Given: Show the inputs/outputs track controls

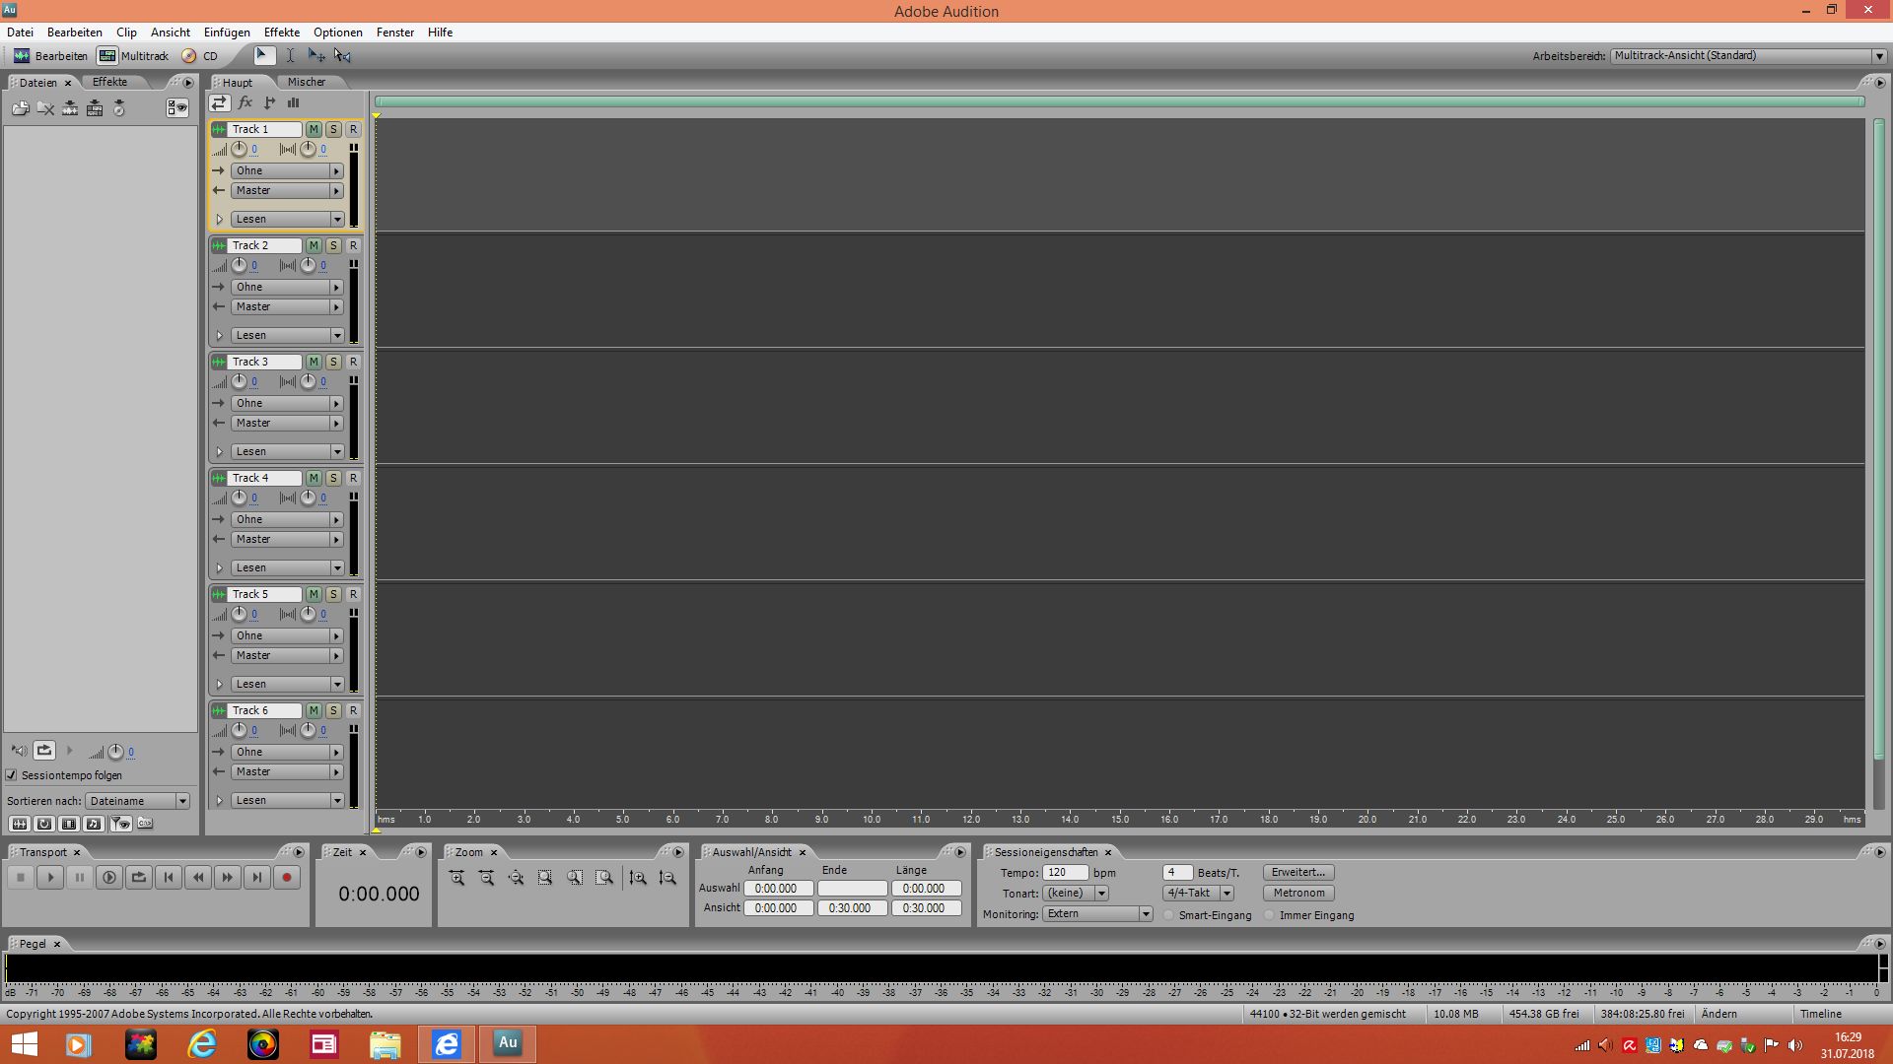Looking at the screenshot, I should (219, 102).
